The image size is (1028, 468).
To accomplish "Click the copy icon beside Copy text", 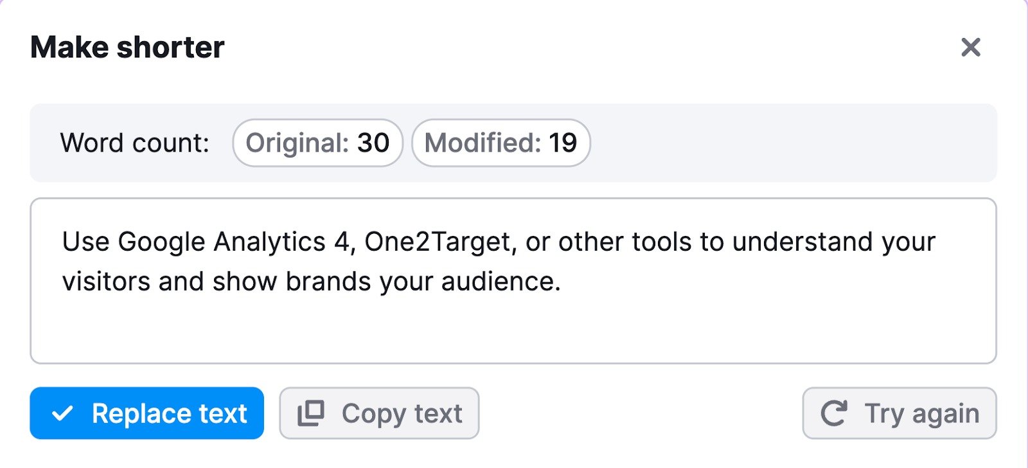I will 311,413.
